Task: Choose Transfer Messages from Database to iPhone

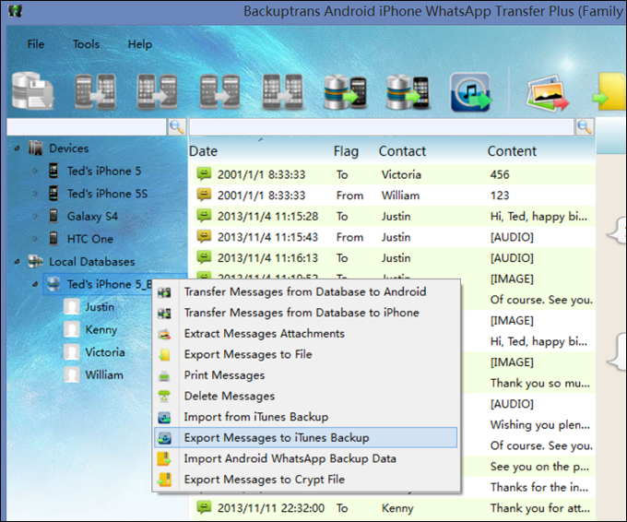Action: [x=305, y=313]
